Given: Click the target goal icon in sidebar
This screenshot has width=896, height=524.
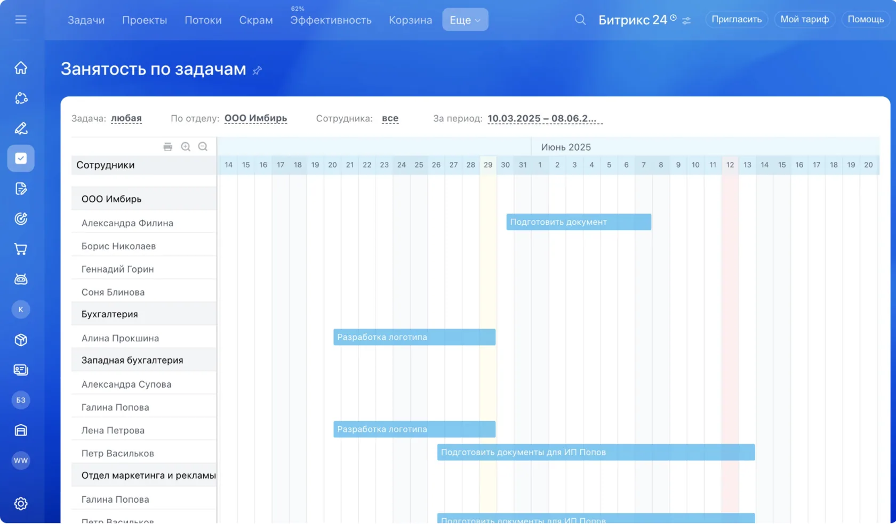Looking at the screenshot, I should (x=21, y=219).
